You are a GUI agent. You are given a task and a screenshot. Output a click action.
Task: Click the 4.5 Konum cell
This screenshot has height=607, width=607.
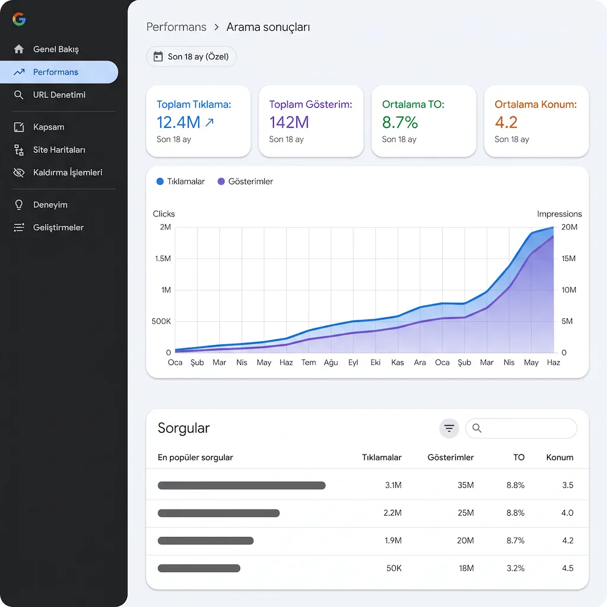point(567,568)
